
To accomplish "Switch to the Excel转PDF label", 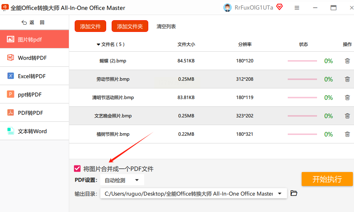I will 31,76.
